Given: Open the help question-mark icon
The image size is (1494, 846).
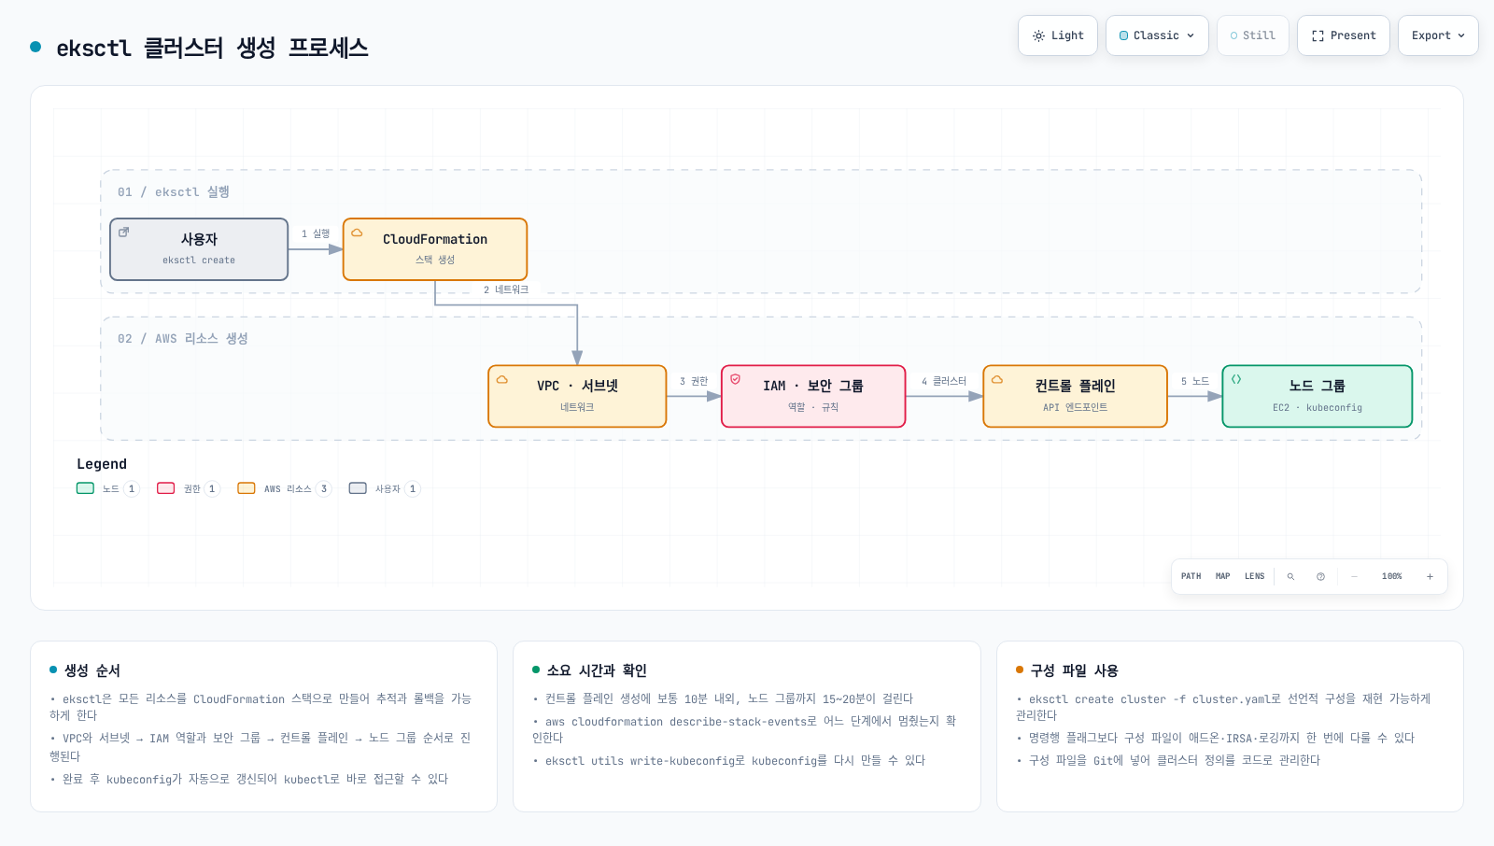Looking at the screenshot, I should point(1320,576).
